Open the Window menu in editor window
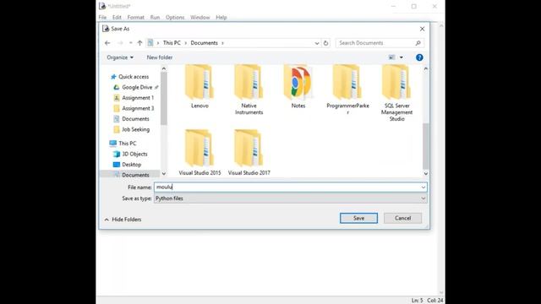This screenshot has width=541, height=304. tap(200, 17)
